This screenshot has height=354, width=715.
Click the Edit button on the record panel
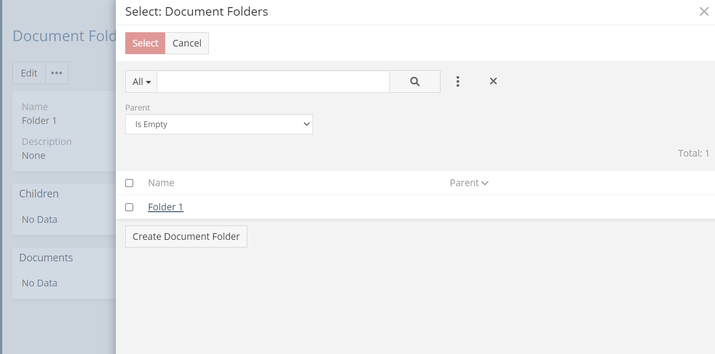29,73
